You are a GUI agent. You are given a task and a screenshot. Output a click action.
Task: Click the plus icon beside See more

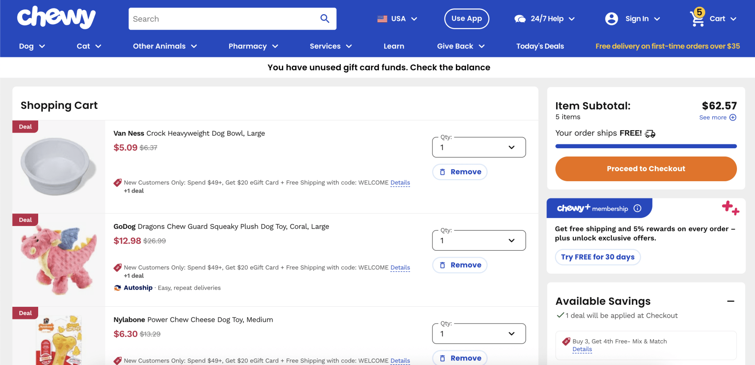click(x=733, y=118)
